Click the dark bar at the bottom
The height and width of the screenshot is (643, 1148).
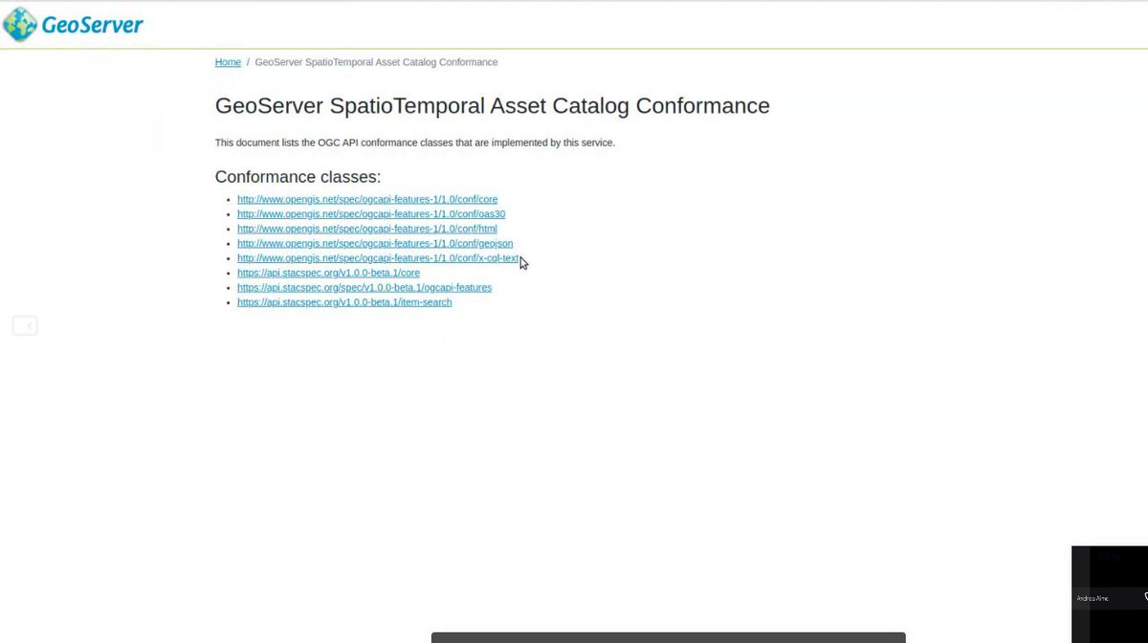pyautogui.click(x=668, y=636)
